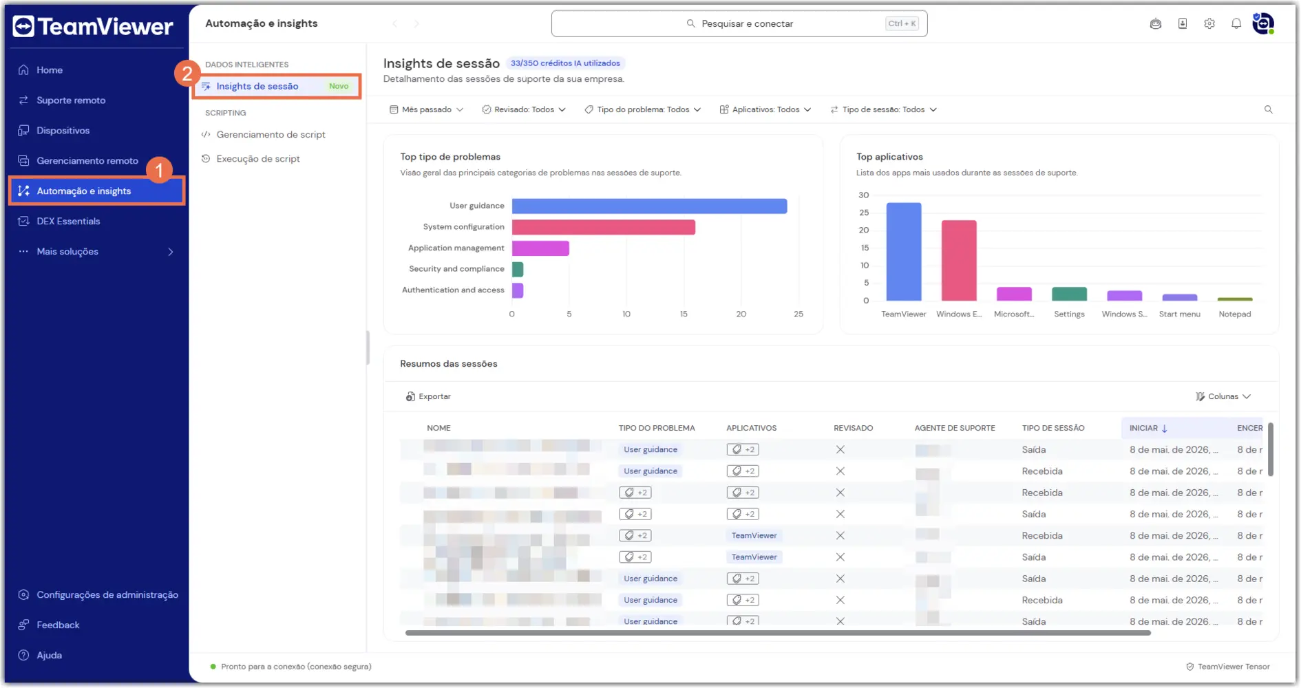
Task: Navigate forward with the right arrow
Action: coord(416,24)
